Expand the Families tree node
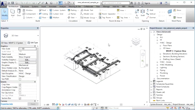195x110 pixels. tap(151, 95)
